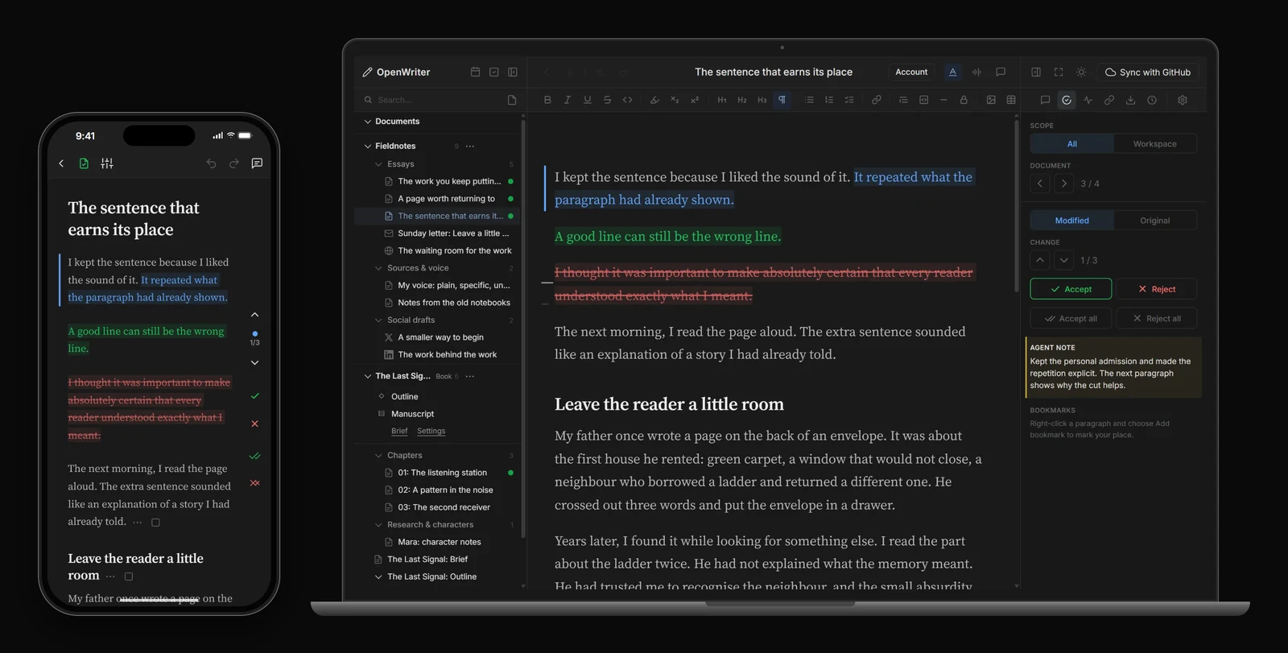The image size is (1288, 653).
Task: Toggle fullscreen focus mode
Action: click(1059, 72)
